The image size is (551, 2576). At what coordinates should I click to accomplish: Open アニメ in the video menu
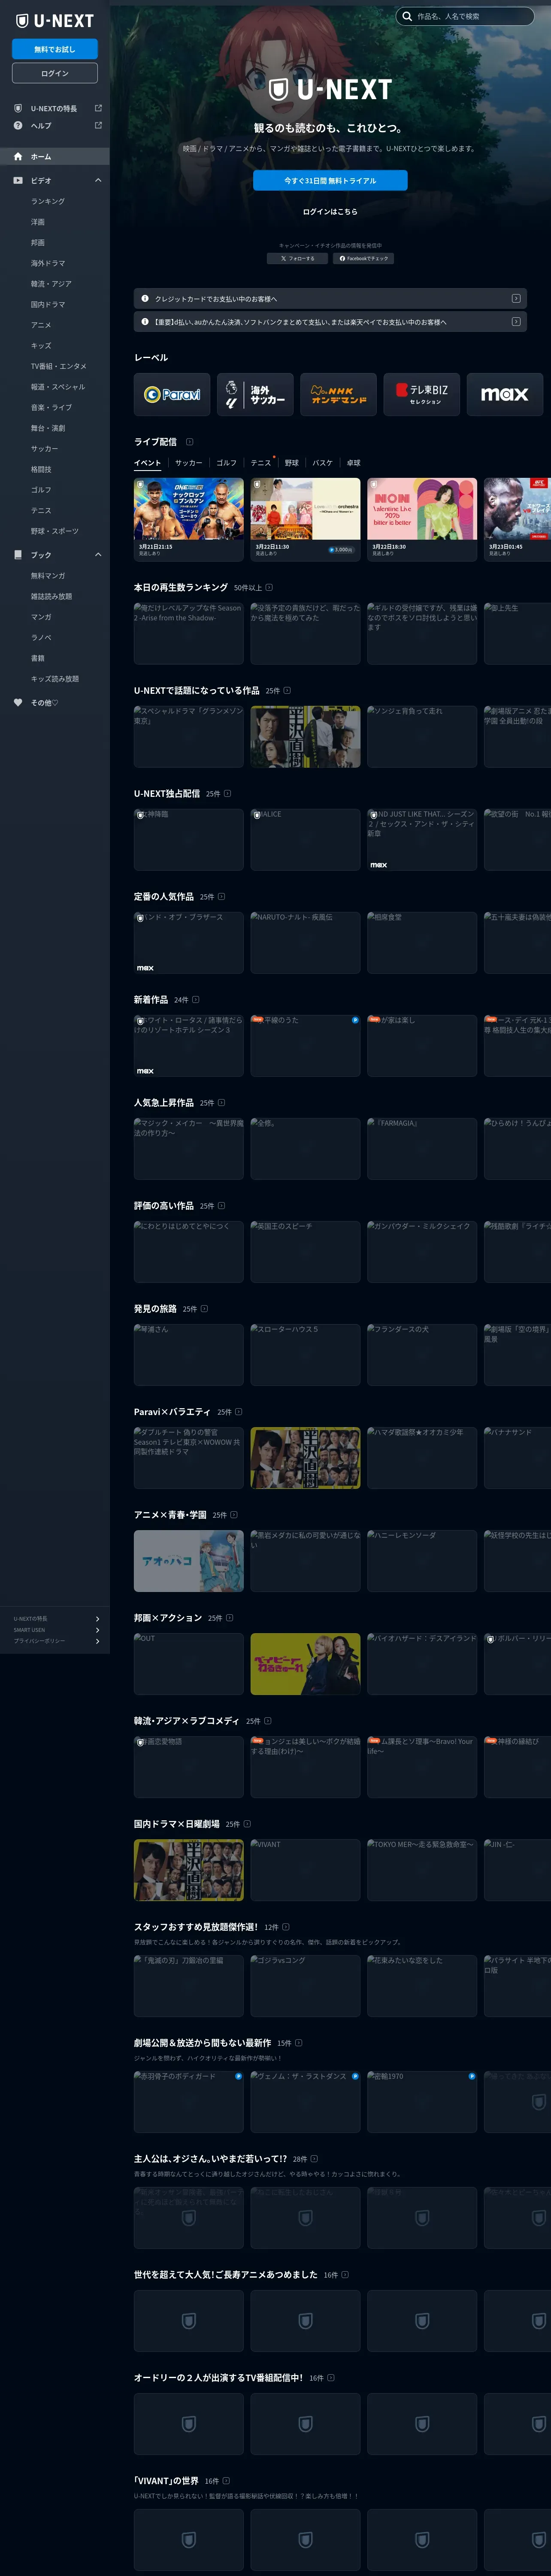41,325
